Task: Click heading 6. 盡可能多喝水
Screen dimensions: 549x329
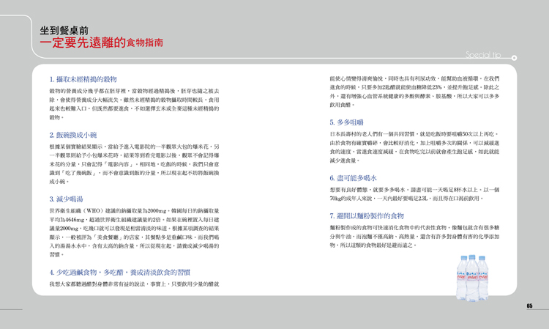Action: tap(354, 177)
